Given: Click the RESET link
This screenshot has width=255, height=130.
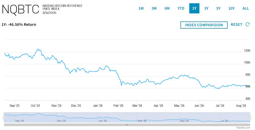Looking at the screenshot, I should pyautogui.click(x=236, y=25).
